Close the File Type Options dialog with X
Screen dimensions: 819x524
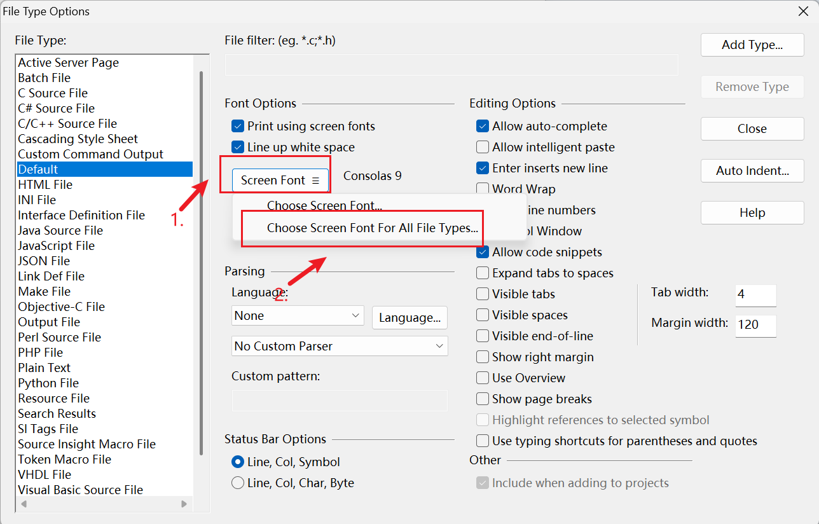pos(803,11)
